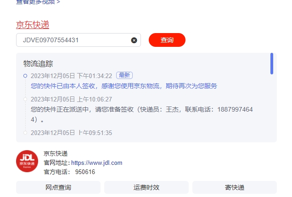
Task: Click the 最新 tag badge
Action: pyautogui.click(x=124, y=75)
